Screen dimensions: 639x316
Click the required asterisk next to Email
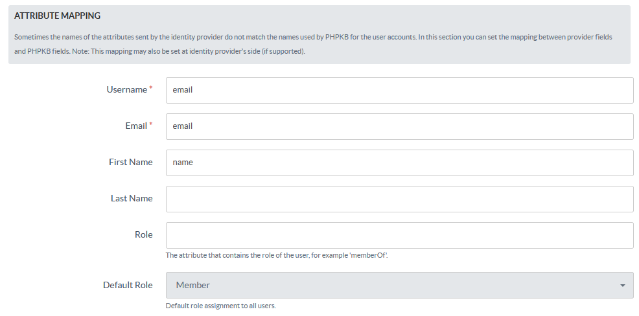coord(151,125)
